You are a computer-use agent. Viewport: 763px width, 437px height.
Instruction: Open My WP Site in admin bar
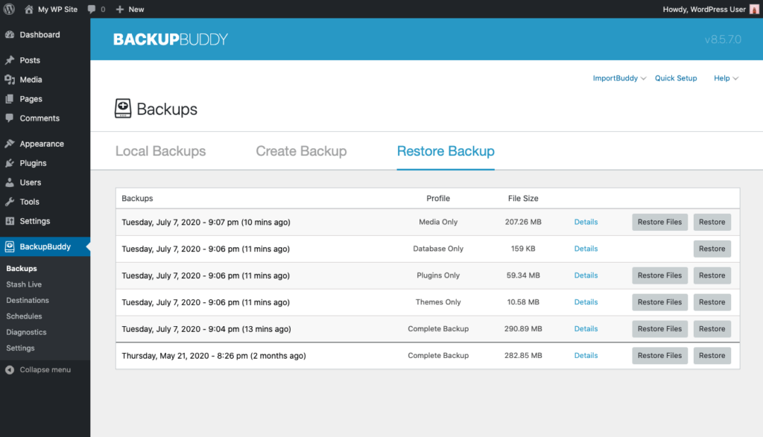pyautogui.click(x=57, y=9)
